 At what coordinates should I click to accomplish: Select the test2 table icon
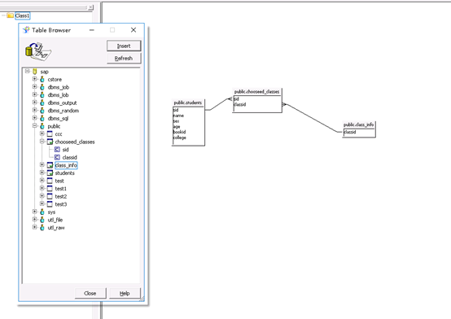point(50,196)
